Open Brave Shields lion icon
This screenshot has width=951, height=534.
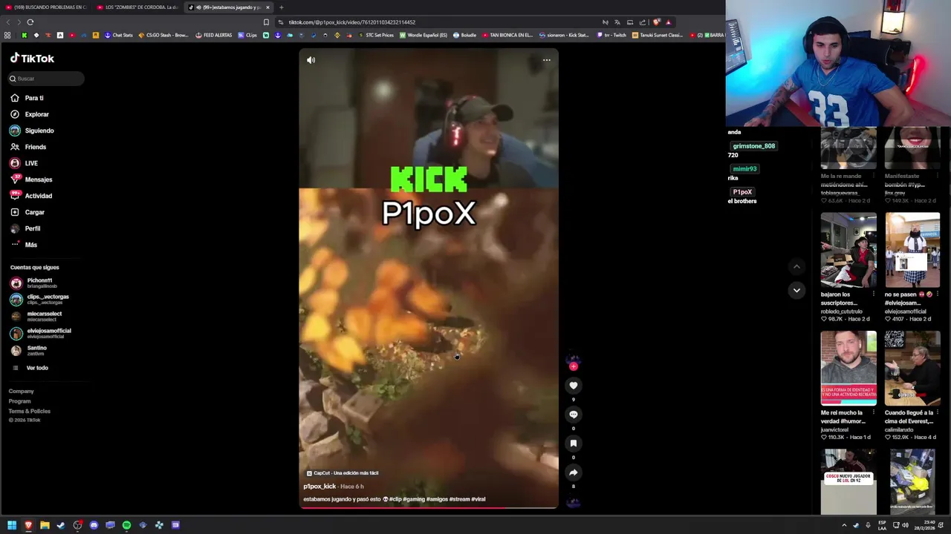[656, 22]
